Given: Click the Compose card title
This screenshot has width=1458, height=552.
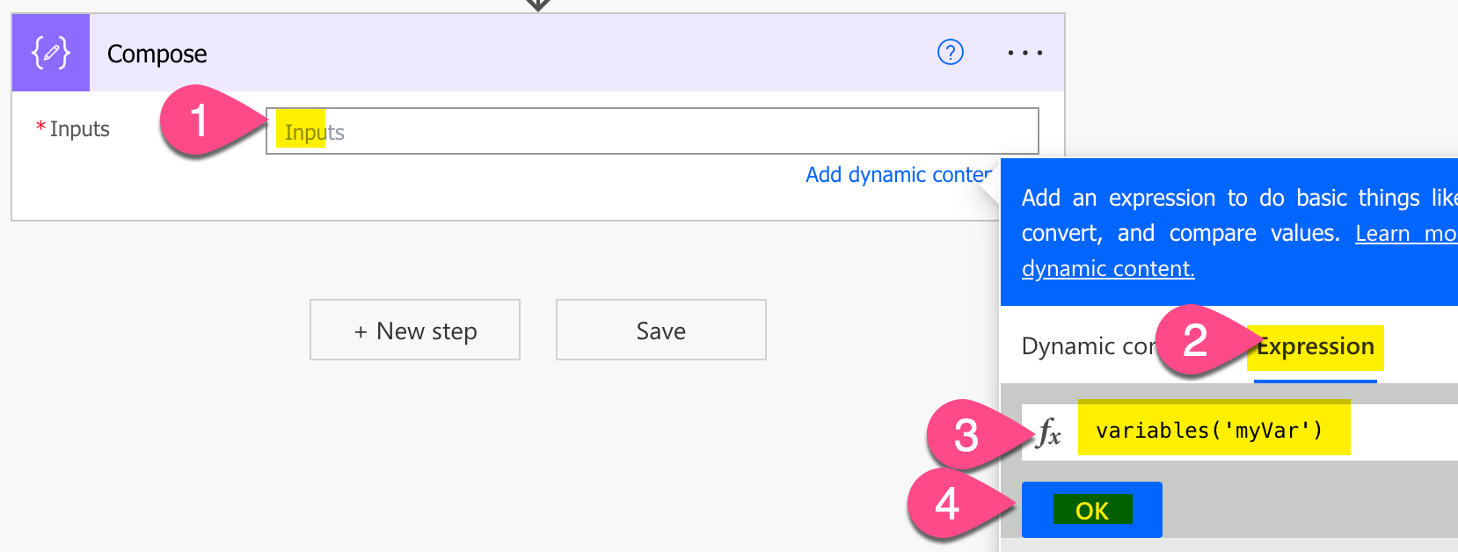Looking at the screenshot, I should (157, 54).
